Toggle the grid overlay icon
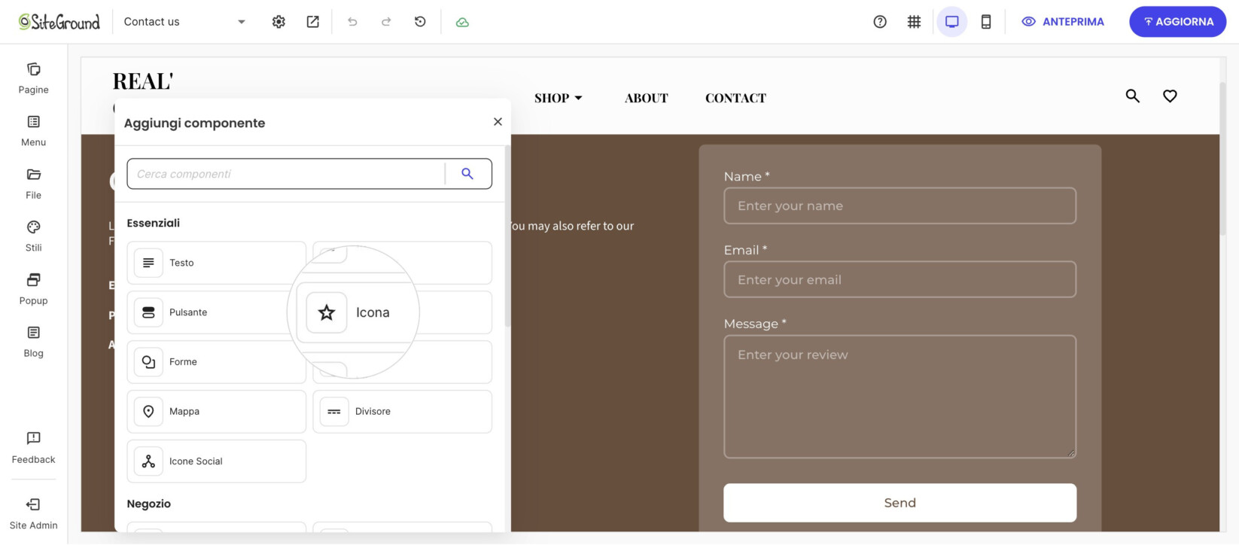The height and width of the screenshot is (545, 1239). click(914, 22)
